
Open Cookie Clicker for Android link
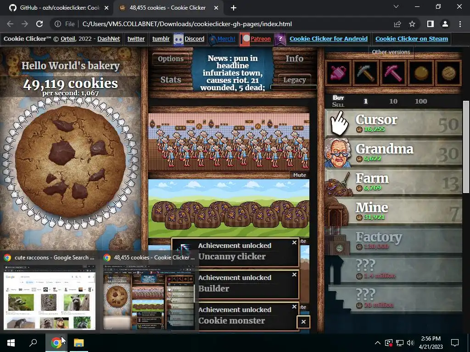click(x=329, y=38)
